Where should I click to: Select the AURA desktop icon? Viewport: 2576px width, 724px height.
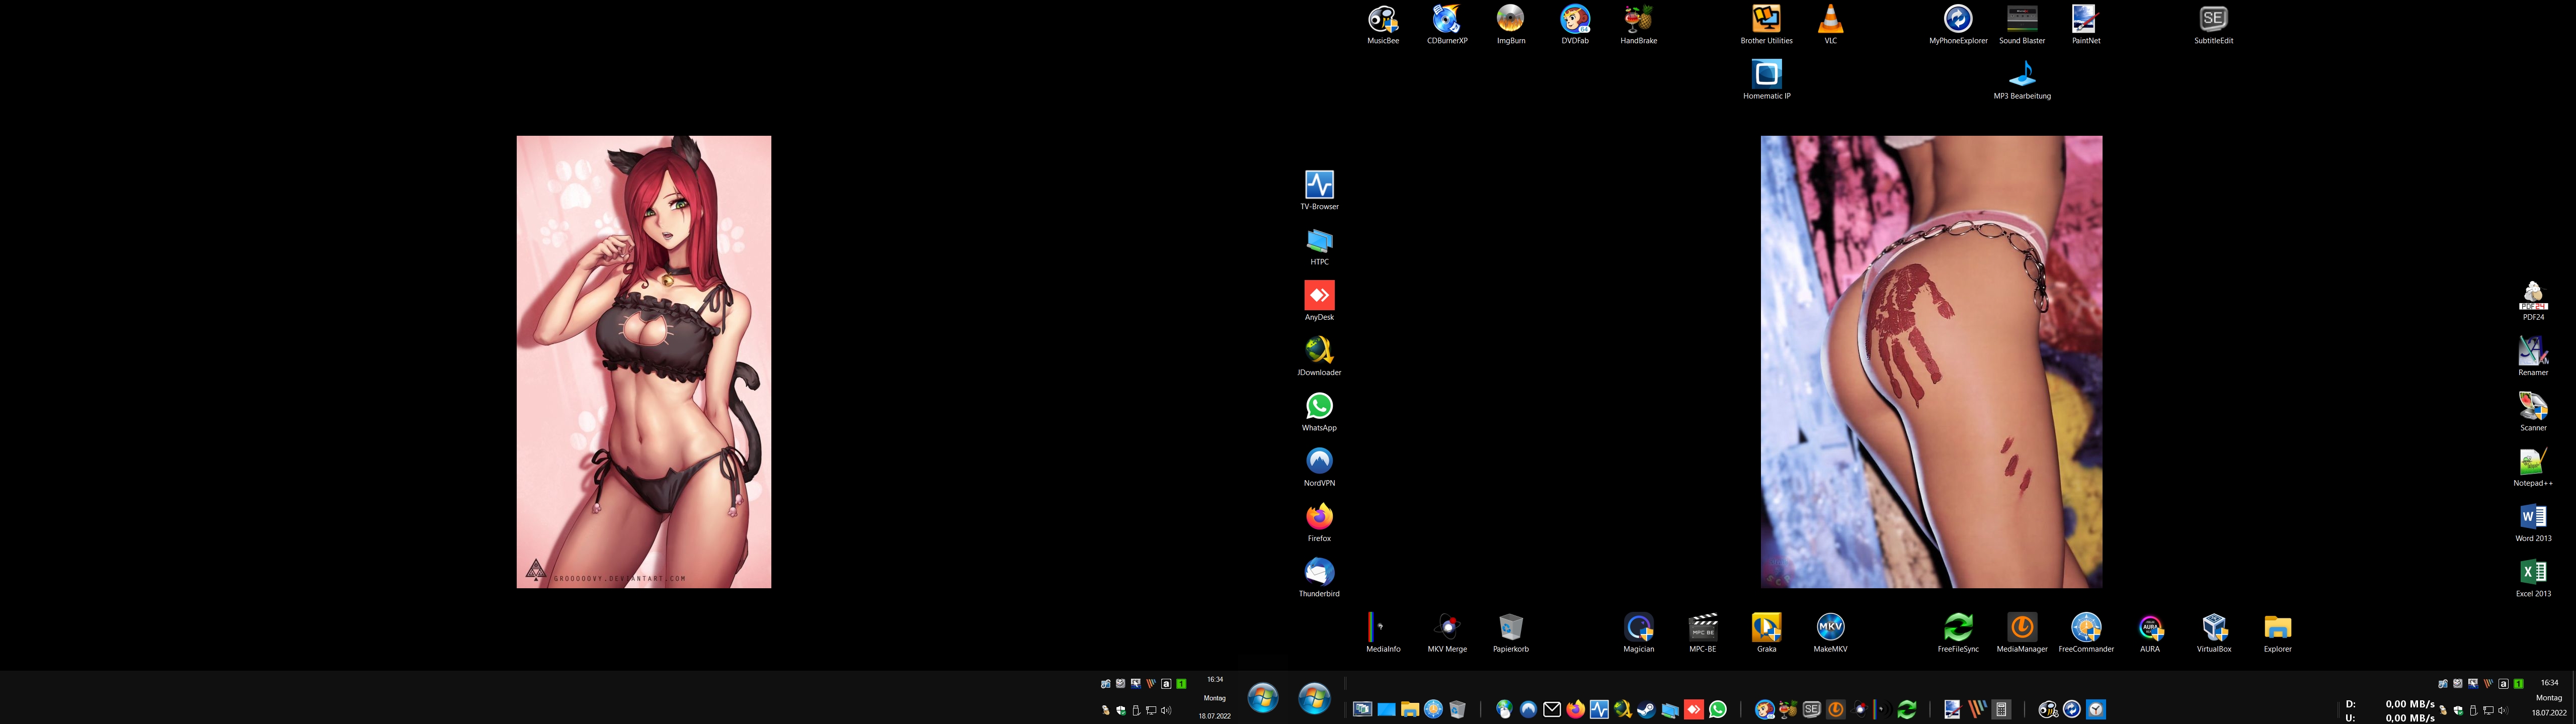(2150, 633)
